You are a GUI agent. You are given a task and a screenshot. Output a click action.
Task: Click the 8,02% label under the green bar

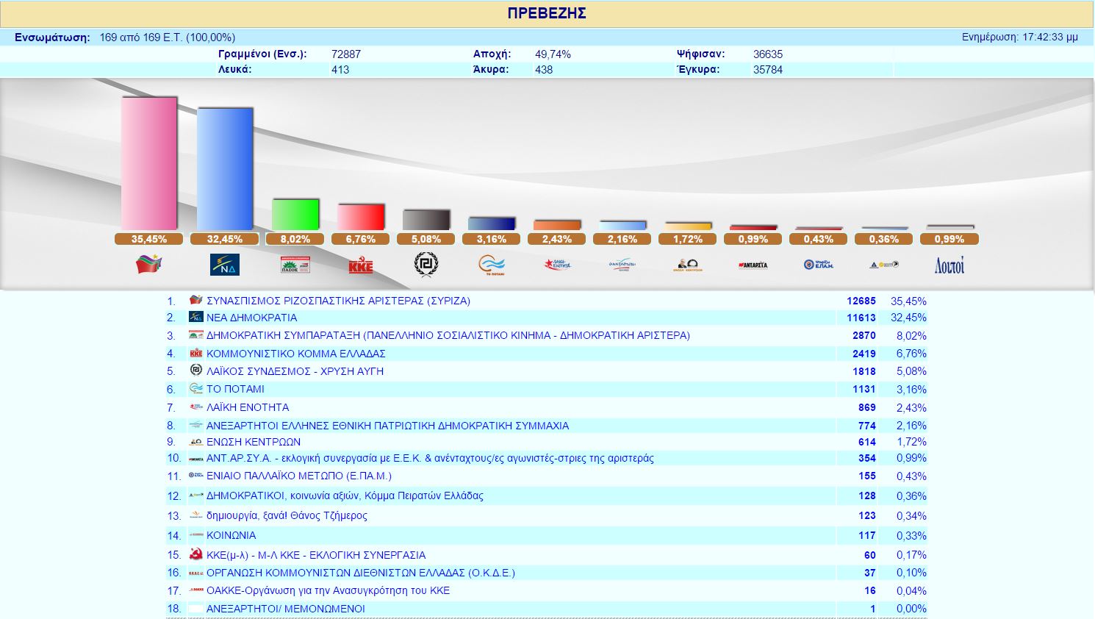pyautogui.click(x=295, y=239)
